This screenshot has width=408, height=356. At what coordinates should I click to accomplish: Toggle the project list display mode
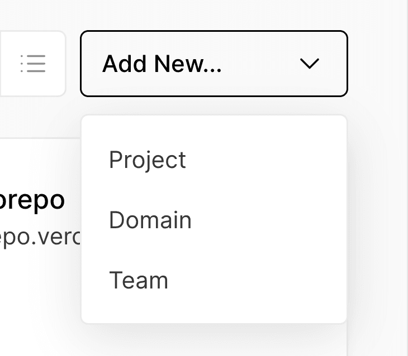(32, 64)
